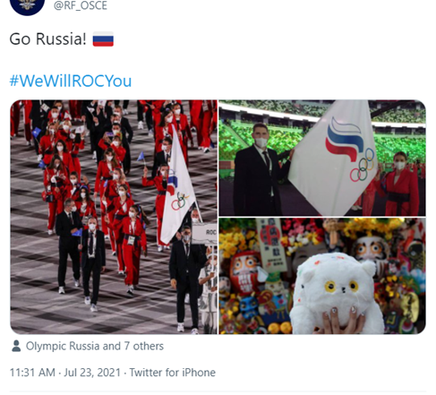Click the masked man in the dark suit holding the flag

pyautogui.click(x=258, y=171)
